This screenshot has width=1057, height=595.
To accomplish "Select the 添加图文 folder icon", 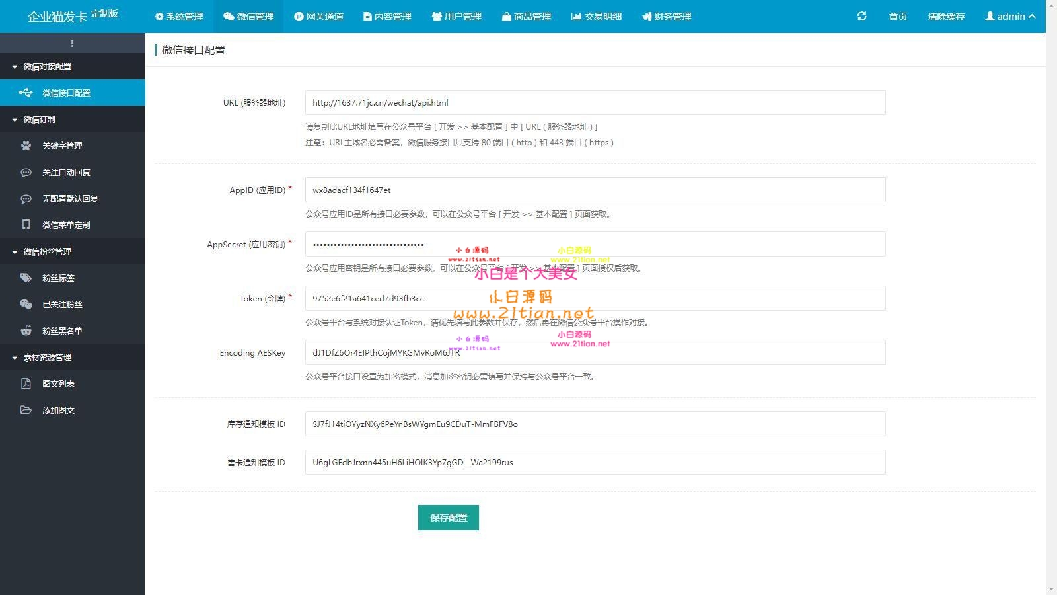I will (x=25, y=410).
